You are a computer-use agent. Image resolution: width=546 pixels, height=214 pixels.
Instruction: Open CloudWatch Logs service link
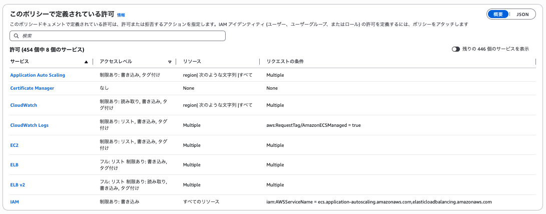[x=29, y=125]
